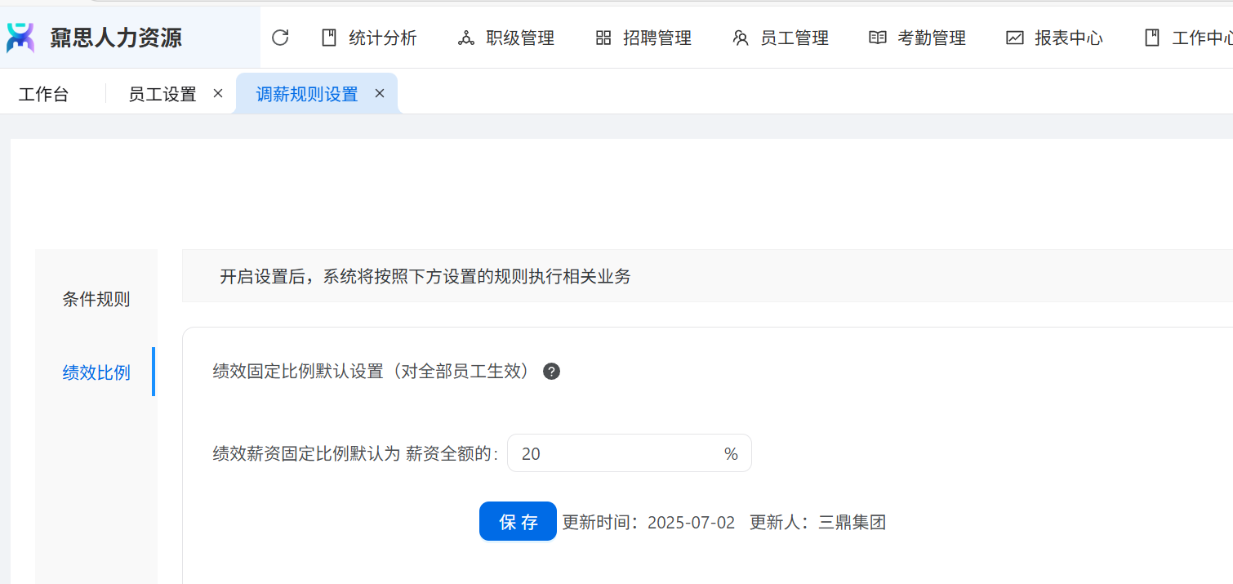Select 绩效比例 in the side menu
The width and height of the screenshot is (1233, 584).
click(x=96, y=372)
